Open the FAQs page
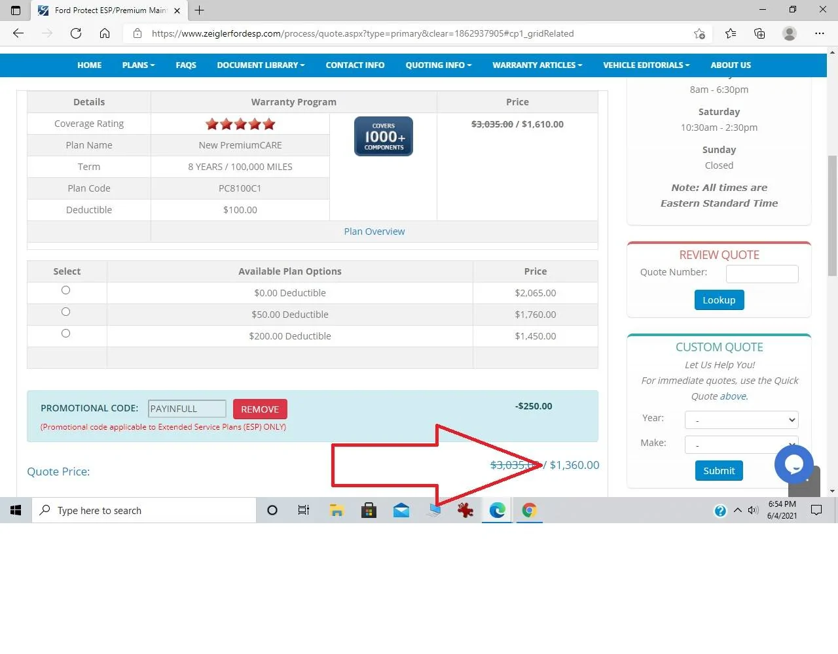 (186, 65)
